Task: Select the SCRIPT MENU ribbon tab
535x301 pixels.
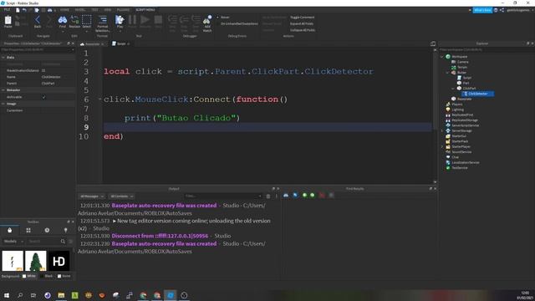Action: click(145, 10)
